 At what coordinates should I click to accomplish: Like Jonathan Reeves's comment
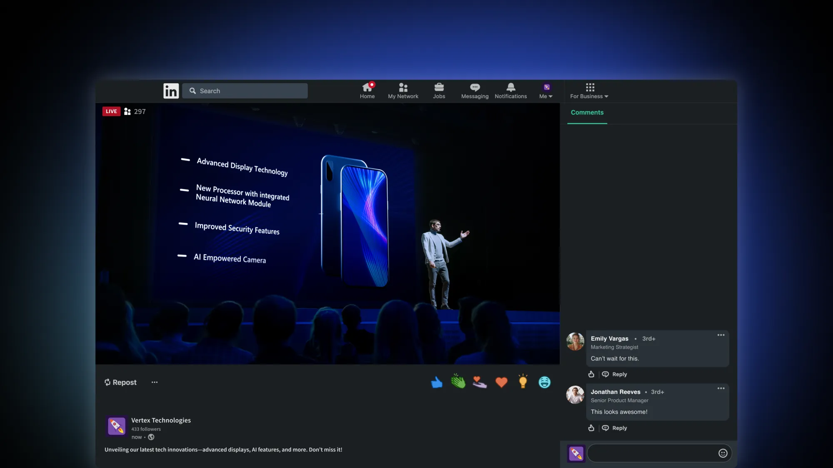591,428
